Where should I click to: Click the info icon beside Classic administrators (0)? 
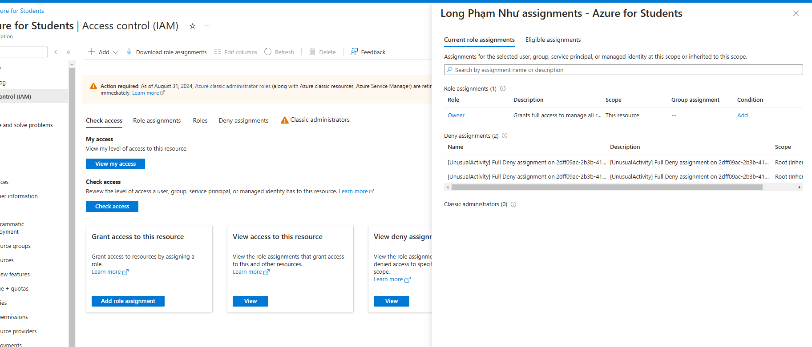click(513, 204)
